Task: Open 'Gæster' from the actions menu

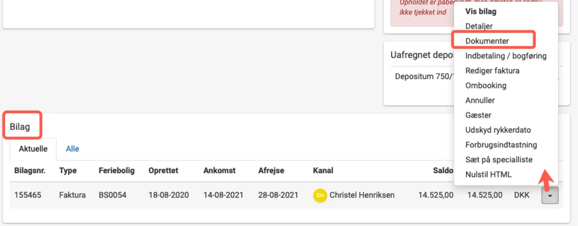Action: (x=478, y=115)
